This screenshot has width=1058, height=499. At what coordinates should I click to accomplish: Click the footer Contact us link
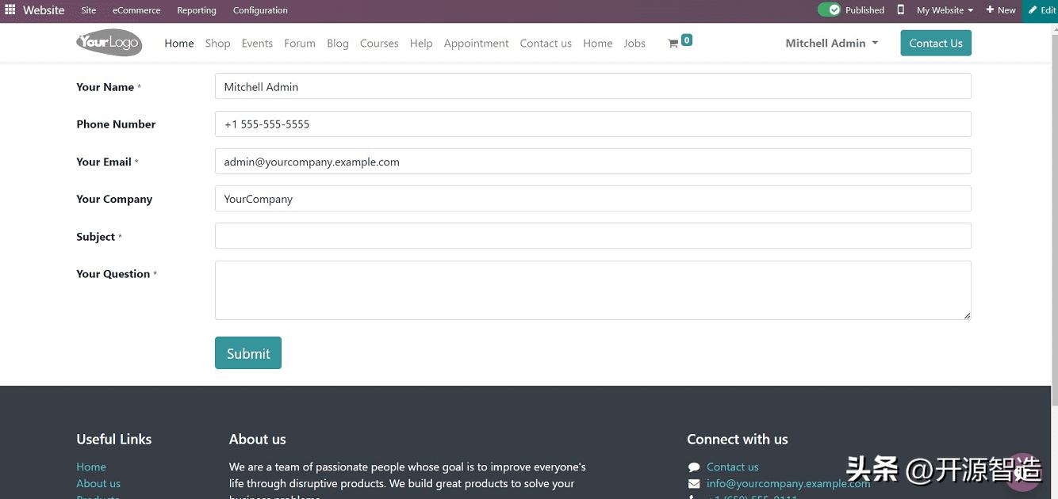(733, 467)
